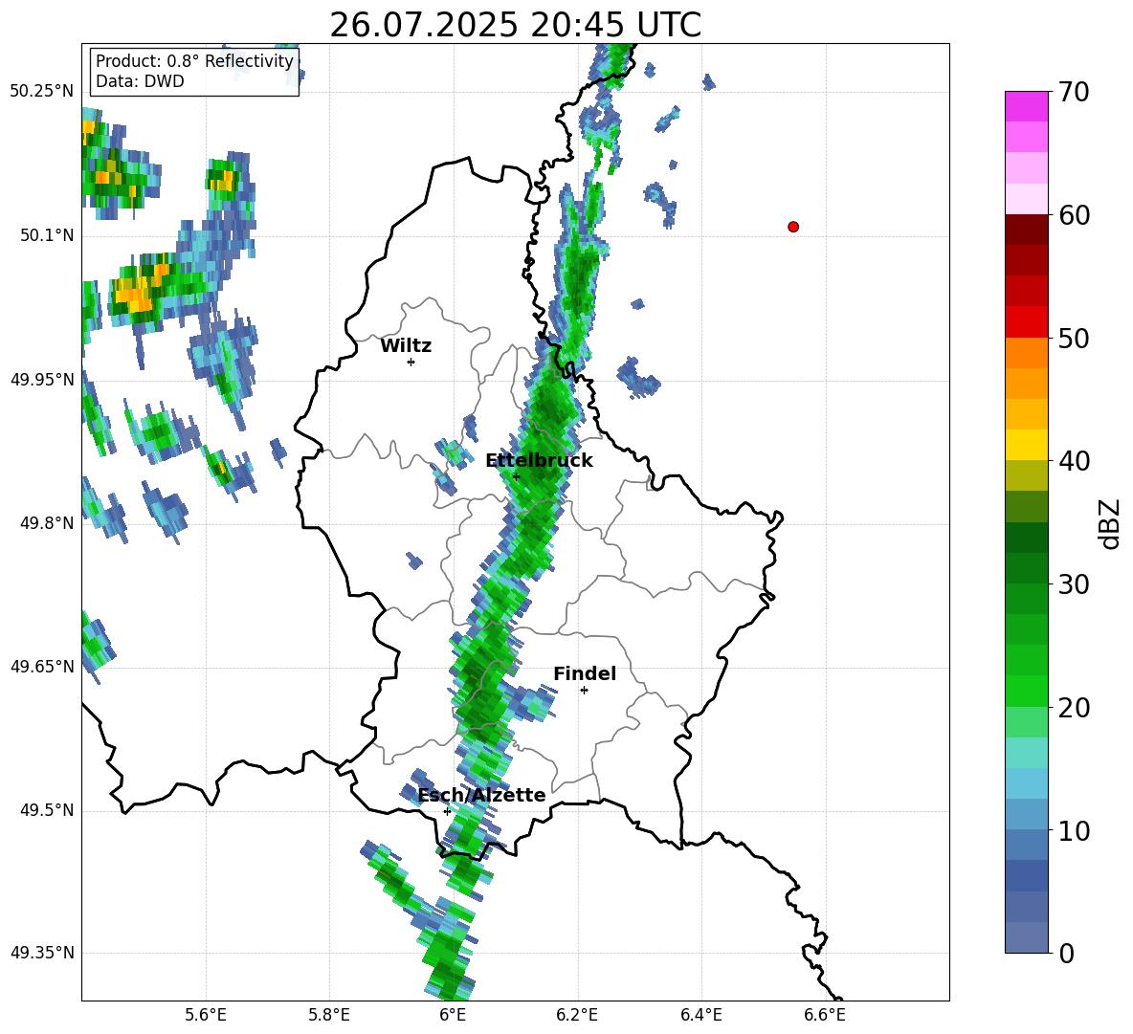Click the dBZ colorbar label
Viewport: 1133px width, 1034px height.
(1108, 523)
